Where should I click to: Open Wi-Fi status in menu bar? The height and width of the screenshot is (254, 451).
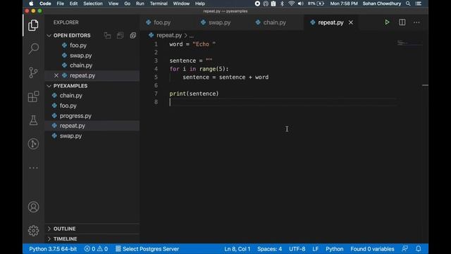[291, 4]
